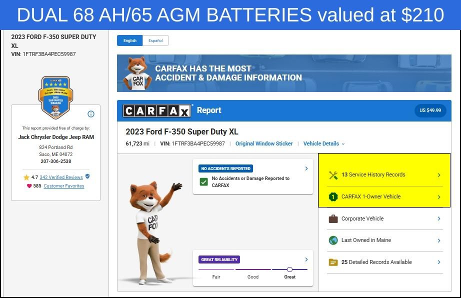Open the Corporate Vehicle row chevron
461x298 pixels.
[x=438, y=218]
